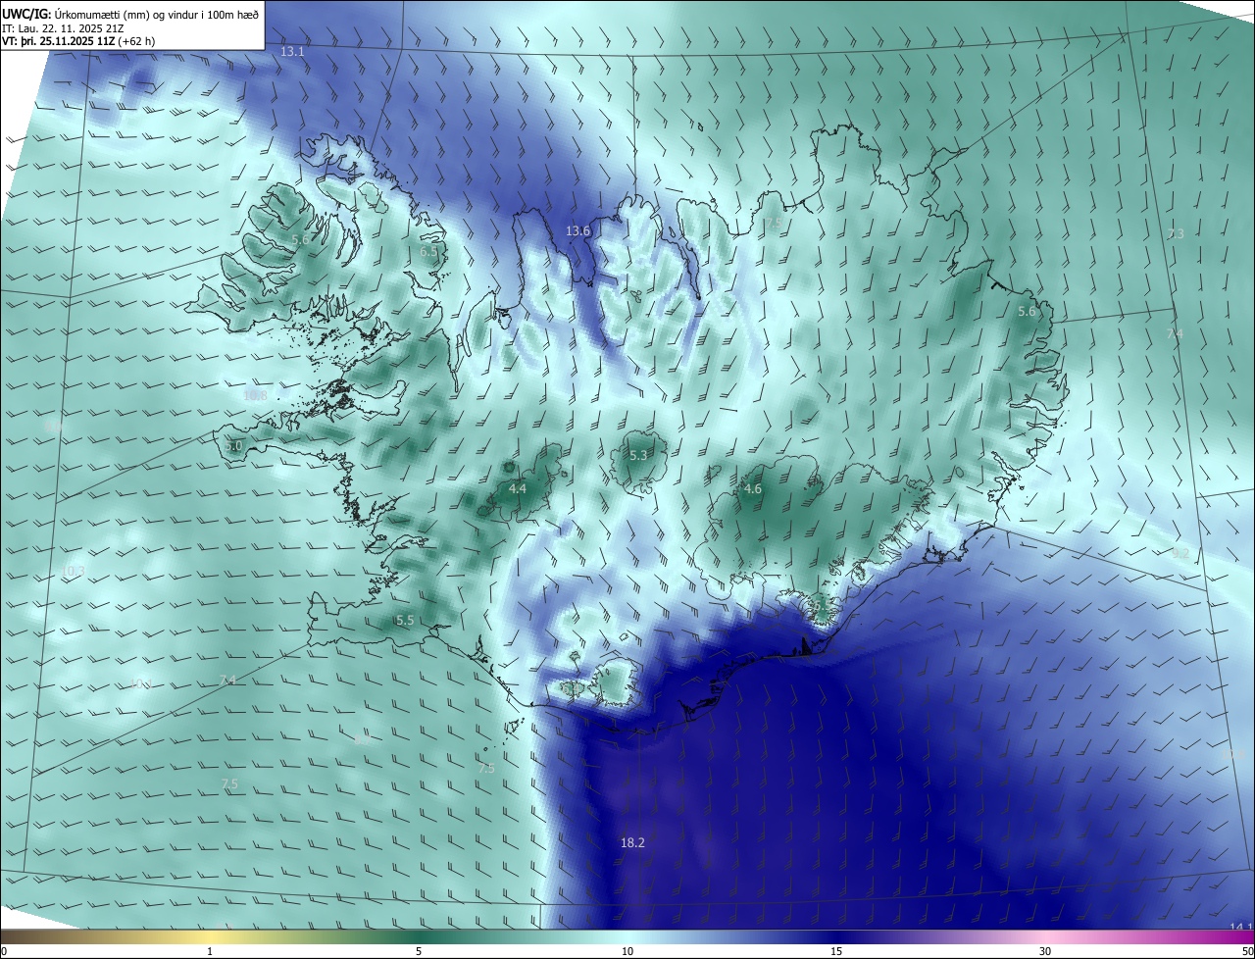Click the 14.1 value label on the map

(x=1241, y=927)
